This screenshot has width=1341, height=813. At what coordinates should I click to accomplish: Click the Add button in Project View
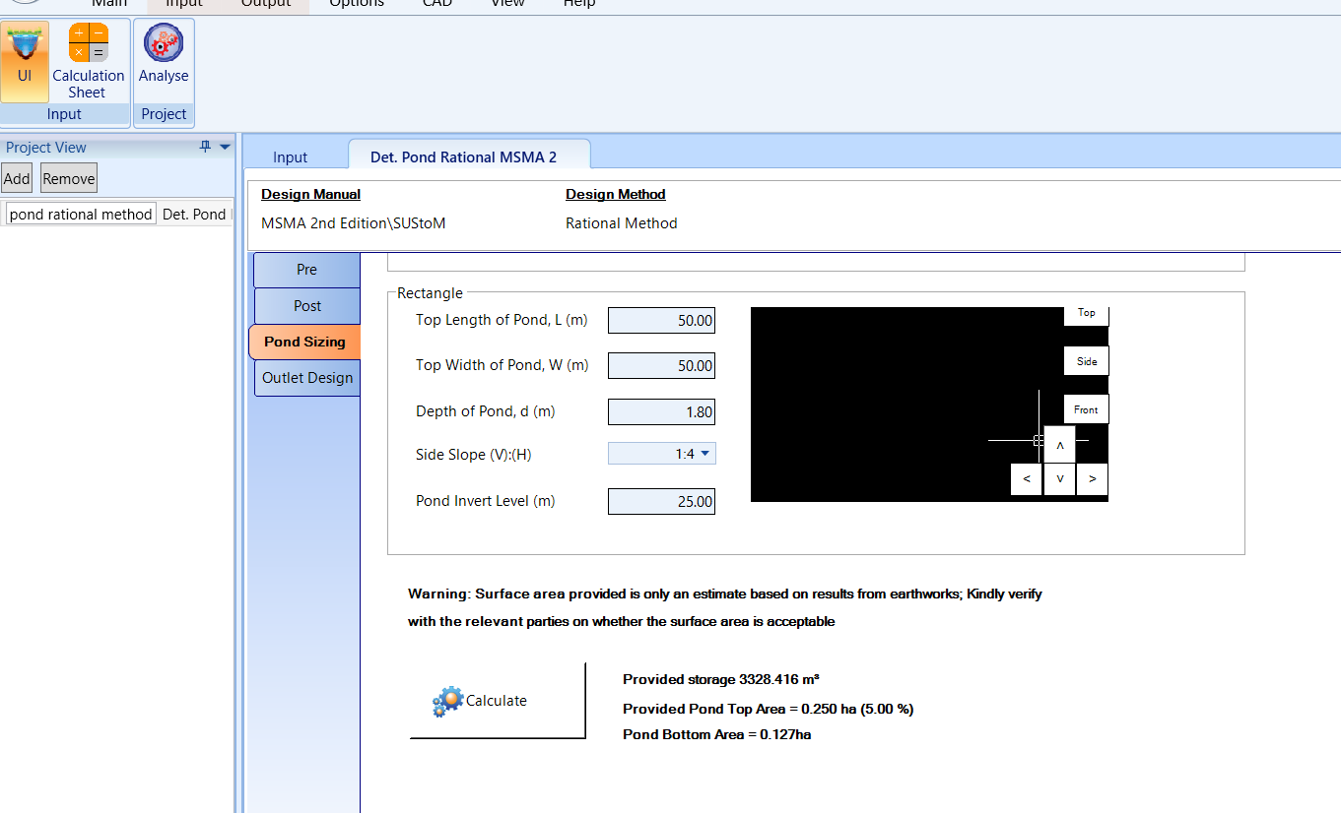16,177
